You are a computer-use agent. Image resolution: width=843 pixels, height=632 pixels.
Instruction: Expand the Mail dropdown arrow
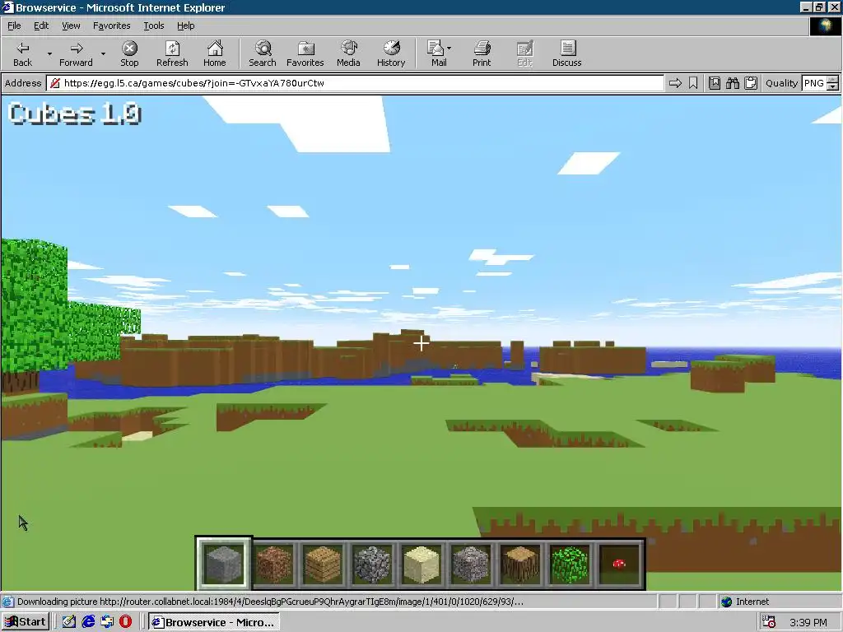[x=449, y=48]
